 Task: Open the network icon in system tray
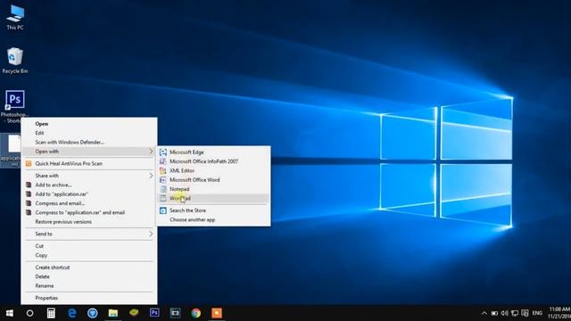pos(515,313)
